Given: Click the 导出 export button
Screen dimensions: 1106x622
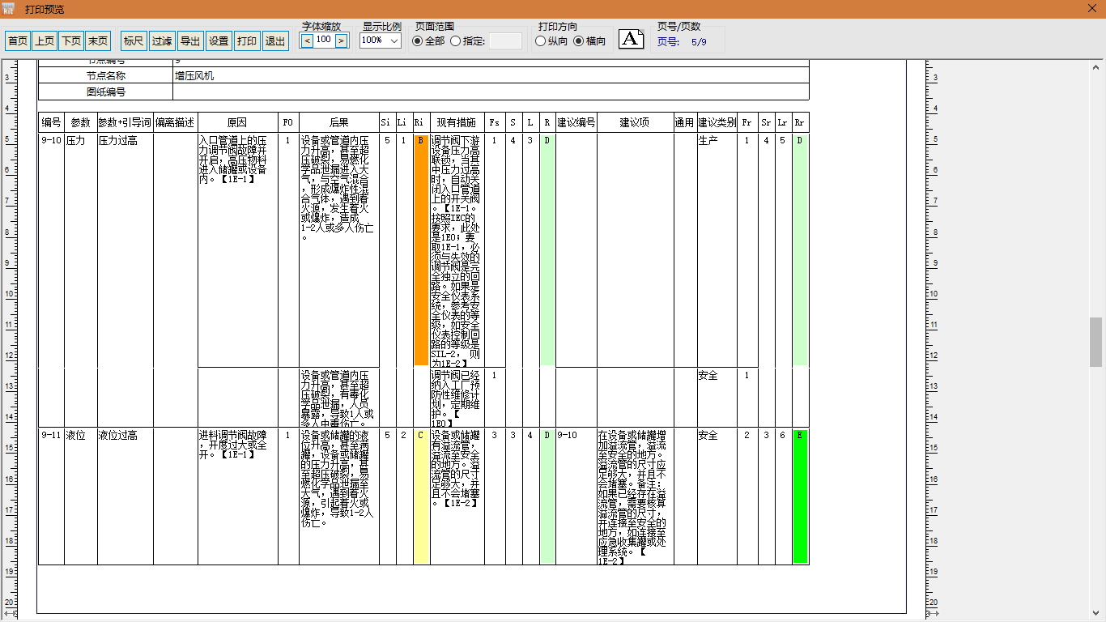Looking at the screenshot, I should (x=190, y=41).
